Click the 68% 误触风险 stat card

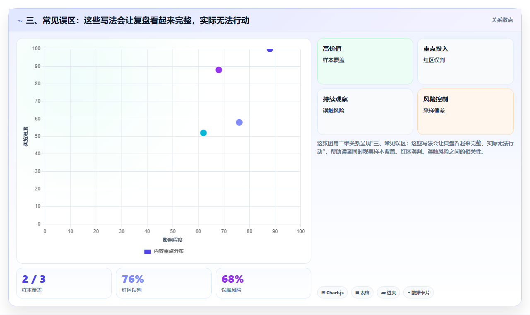[x=263, y=283]
